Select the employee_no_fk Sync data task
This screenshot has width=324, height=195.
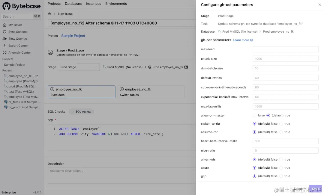click(82, 92)
